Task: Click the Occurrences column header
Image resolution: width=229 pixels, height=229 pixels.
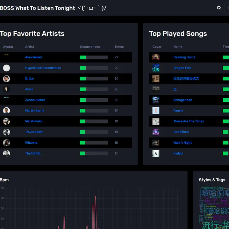Action: (x=90, y=47)
